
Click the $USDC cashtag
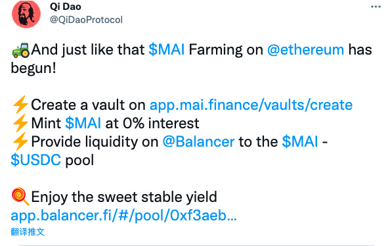35,160
